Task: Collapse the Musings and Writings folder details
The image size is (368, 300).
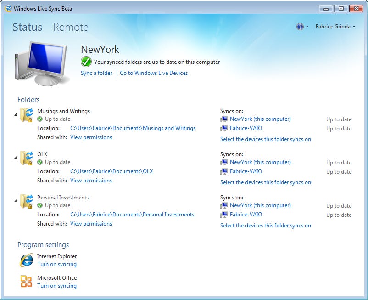Action: tap(16, 115)
